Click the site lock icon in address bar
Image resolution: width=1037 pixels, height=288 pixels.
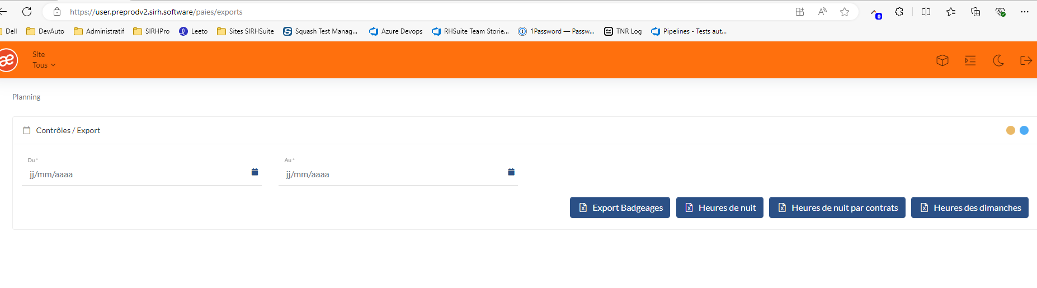pos(57,12)
